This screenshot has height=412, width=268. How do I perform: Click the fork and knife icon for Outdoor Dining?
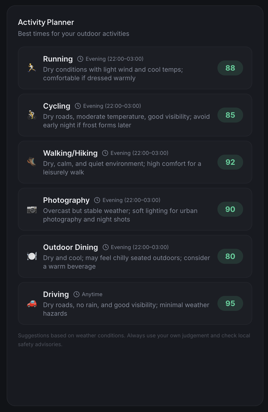coord(32,256)
